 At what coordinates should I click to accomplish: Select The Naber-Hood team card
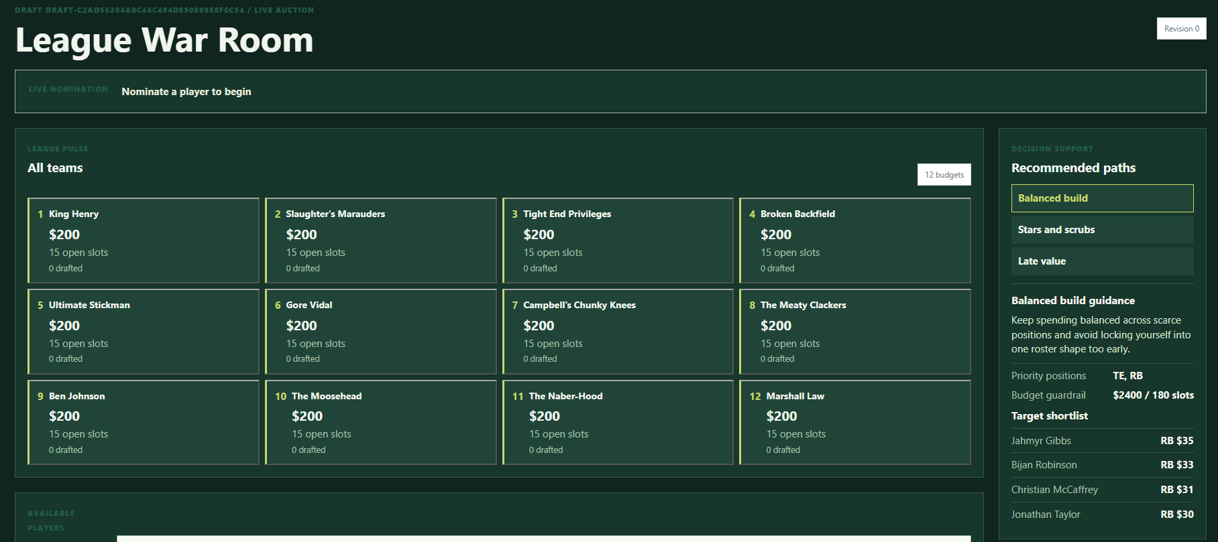[618, 422]
